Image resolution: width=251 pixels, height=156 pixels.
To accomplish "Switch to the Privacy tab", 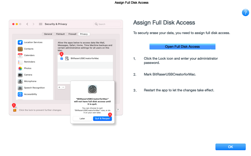I will [84, 34].
